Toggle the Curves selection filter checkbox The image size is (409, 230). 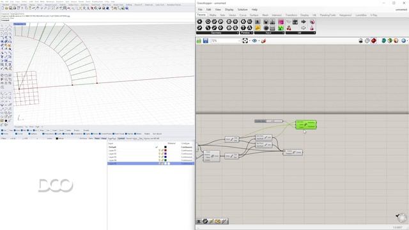(16, 134)
